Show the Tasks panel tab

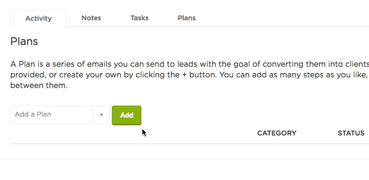click(139, 18)
